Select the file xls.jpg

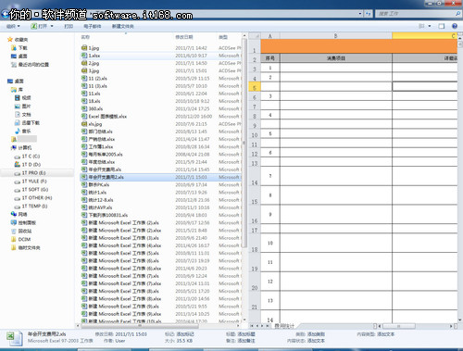point(92,124)
